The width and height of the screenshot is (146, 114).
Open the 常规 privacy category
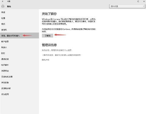[x=3, y=12]
